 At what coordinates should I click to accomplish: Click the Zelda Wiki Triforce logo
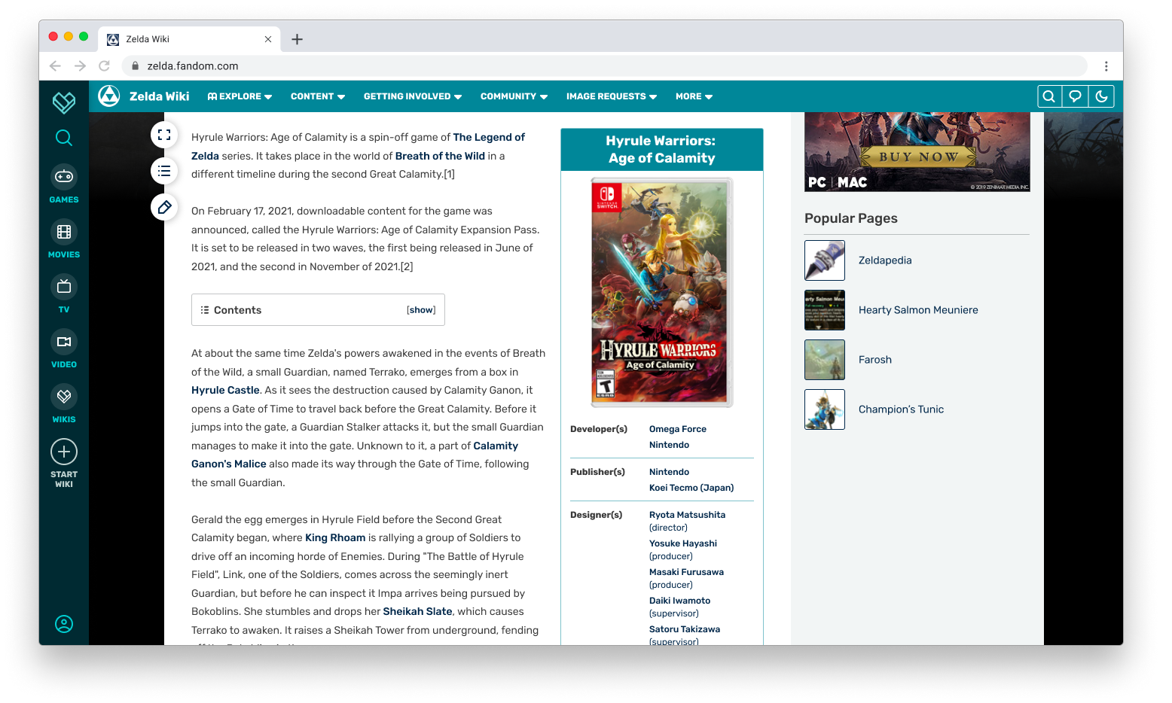click(109, 96)
